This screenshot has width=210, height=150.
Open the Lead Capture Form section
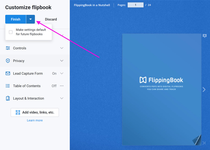(x=35, y=74)
